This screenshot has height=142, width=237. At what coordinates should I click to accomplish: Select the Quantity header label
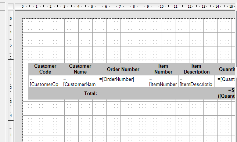pos(225,69)
